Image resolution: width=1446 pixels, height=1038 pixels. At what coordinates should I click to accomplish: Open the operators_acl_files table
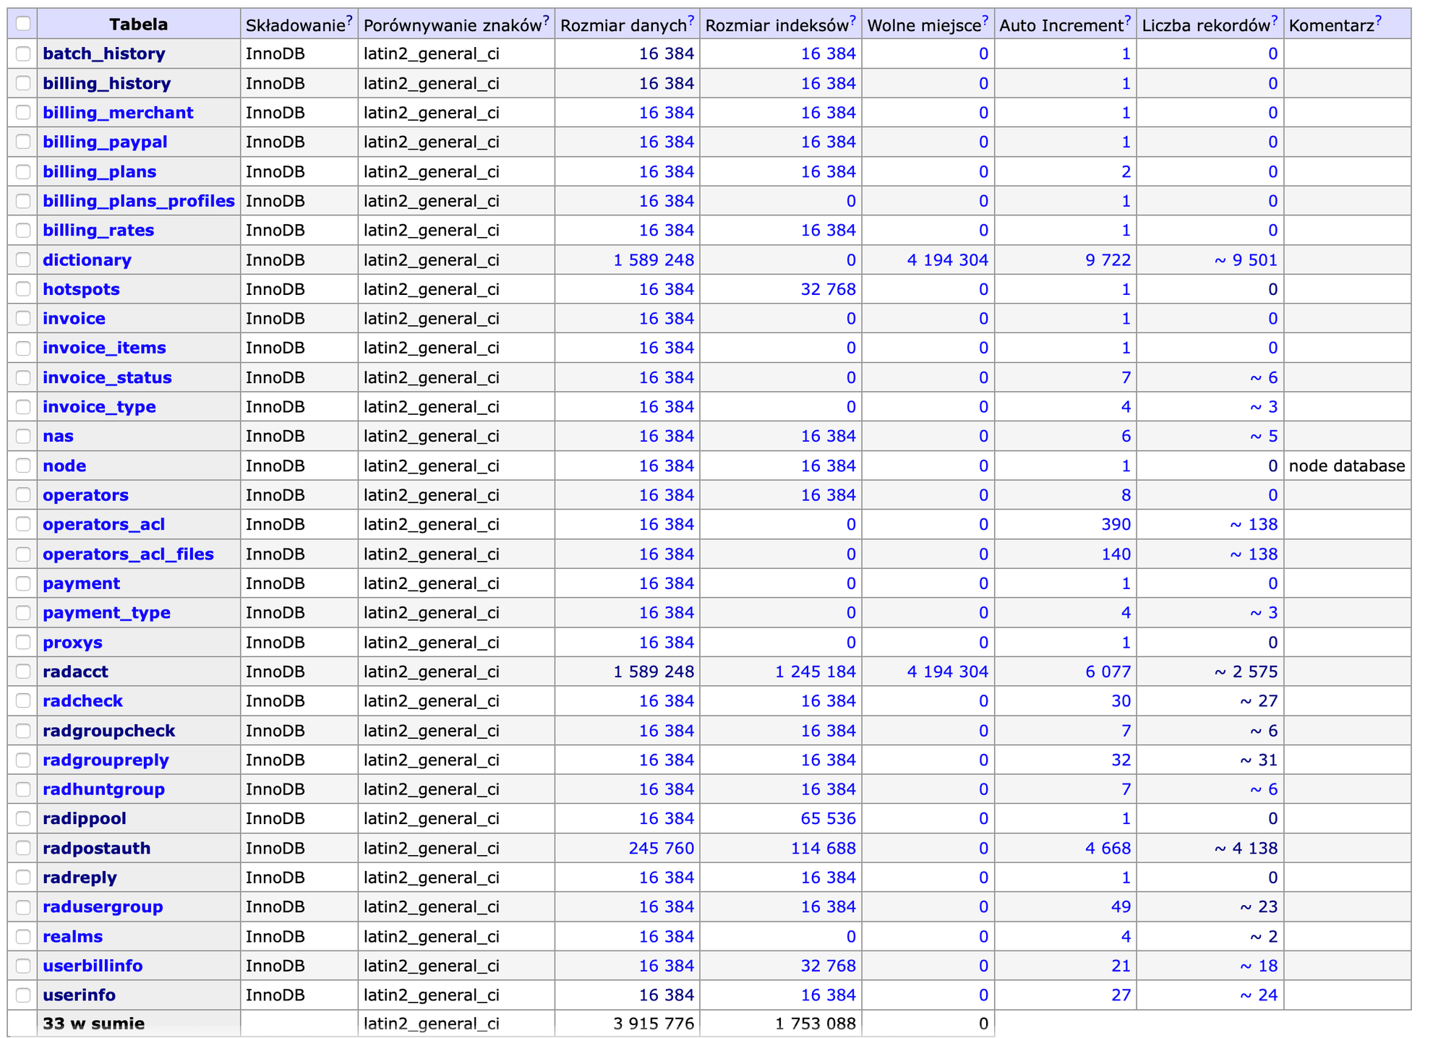tap(128, 554)
